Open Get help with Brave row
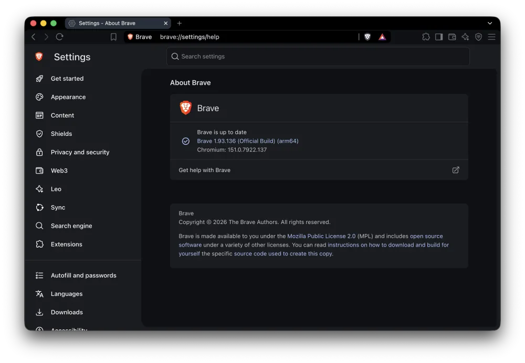This screenshot has height=363, width=525. 319,170
